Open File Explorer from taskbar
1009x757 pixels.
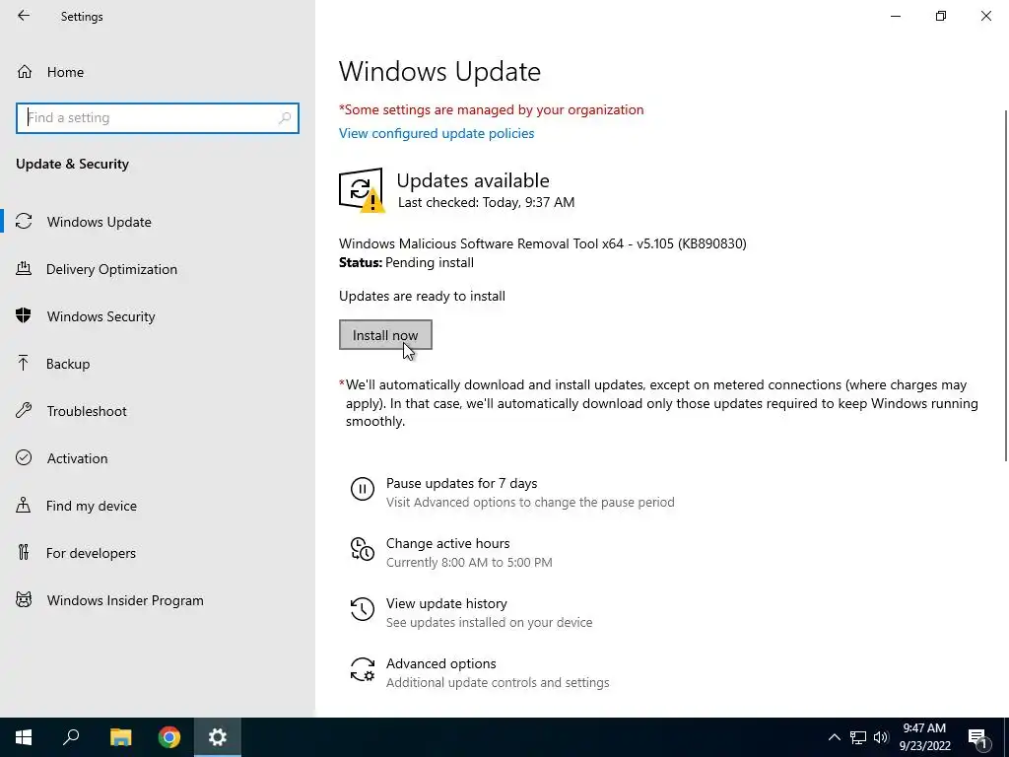(x=120, y=737)
